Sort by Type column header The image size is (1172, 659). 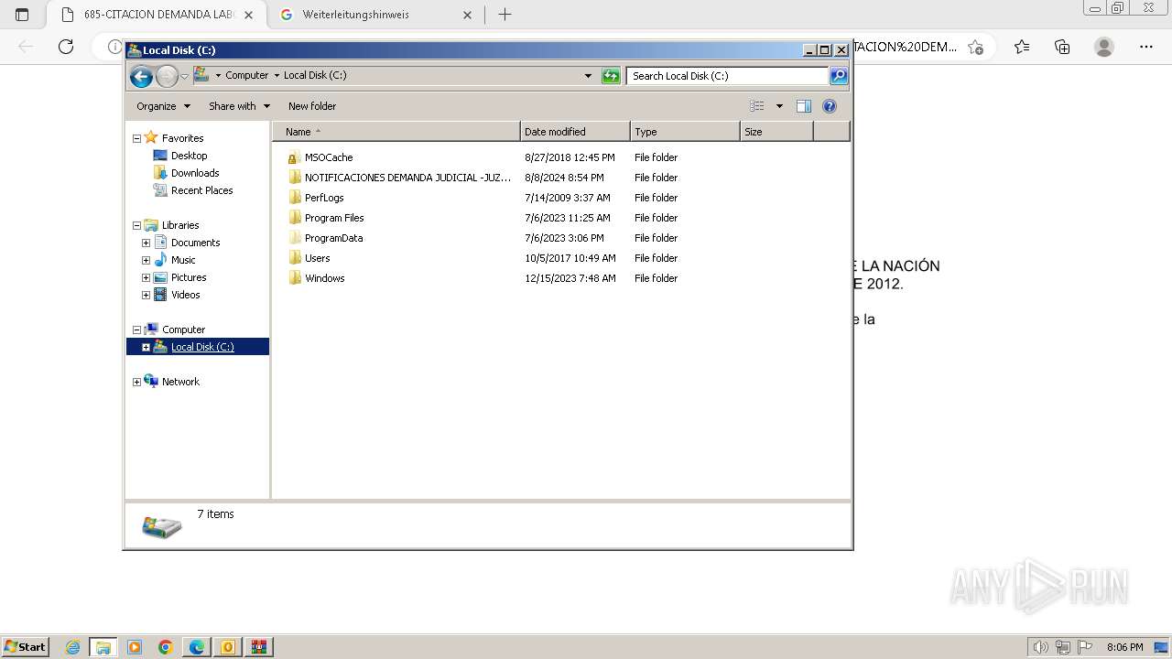685,132
